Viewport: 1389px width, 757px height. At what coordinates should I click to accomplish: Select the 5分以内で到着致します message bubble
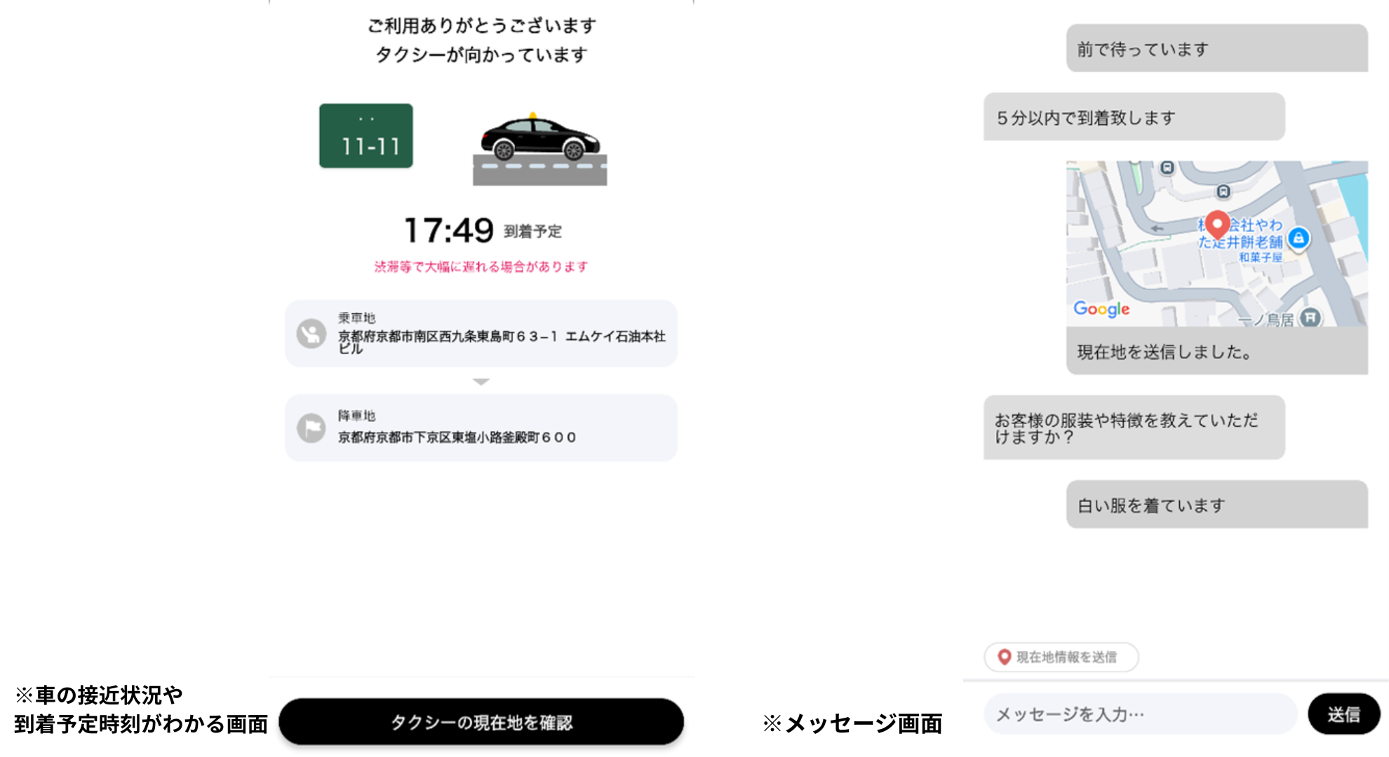(1134, 117)
